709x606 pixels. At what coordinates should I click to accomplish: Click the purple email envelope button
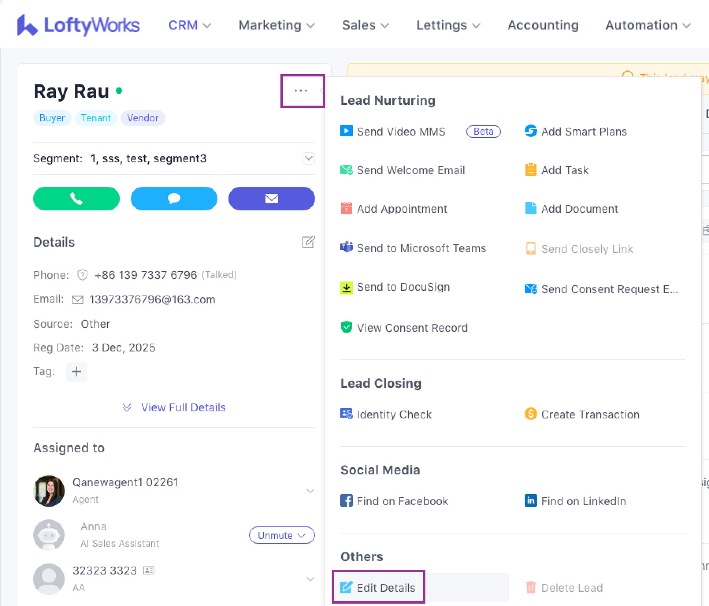271,199
